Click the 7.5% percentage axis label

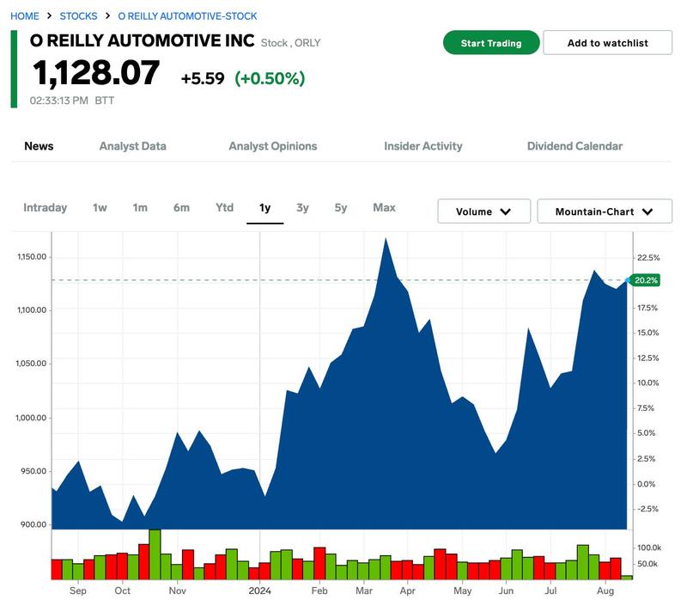pos(646,408)
